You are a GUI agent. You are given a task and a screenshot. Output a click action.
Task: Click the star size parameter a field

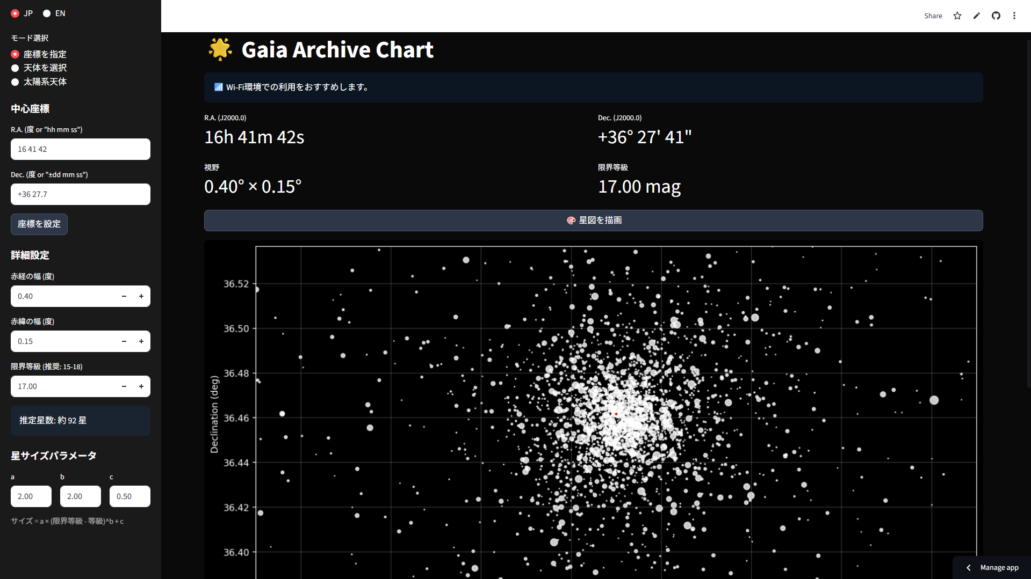click(x=31, y=496)
